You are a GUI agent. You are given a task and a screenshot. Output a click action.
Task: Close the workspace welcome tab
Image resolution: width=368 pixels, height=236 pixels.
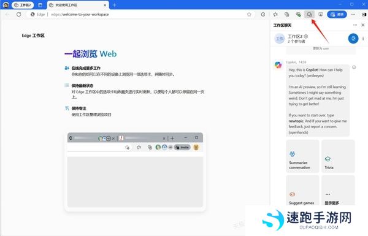pyautogui.click(x=105, y=5)
